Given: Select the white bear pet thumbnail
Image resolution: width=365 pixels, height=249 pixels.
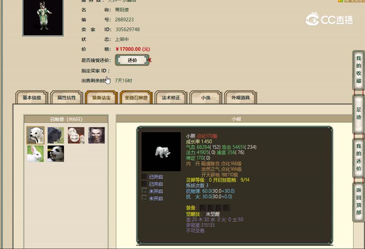Looking at the screenshot, I should [x=35, y=135].
